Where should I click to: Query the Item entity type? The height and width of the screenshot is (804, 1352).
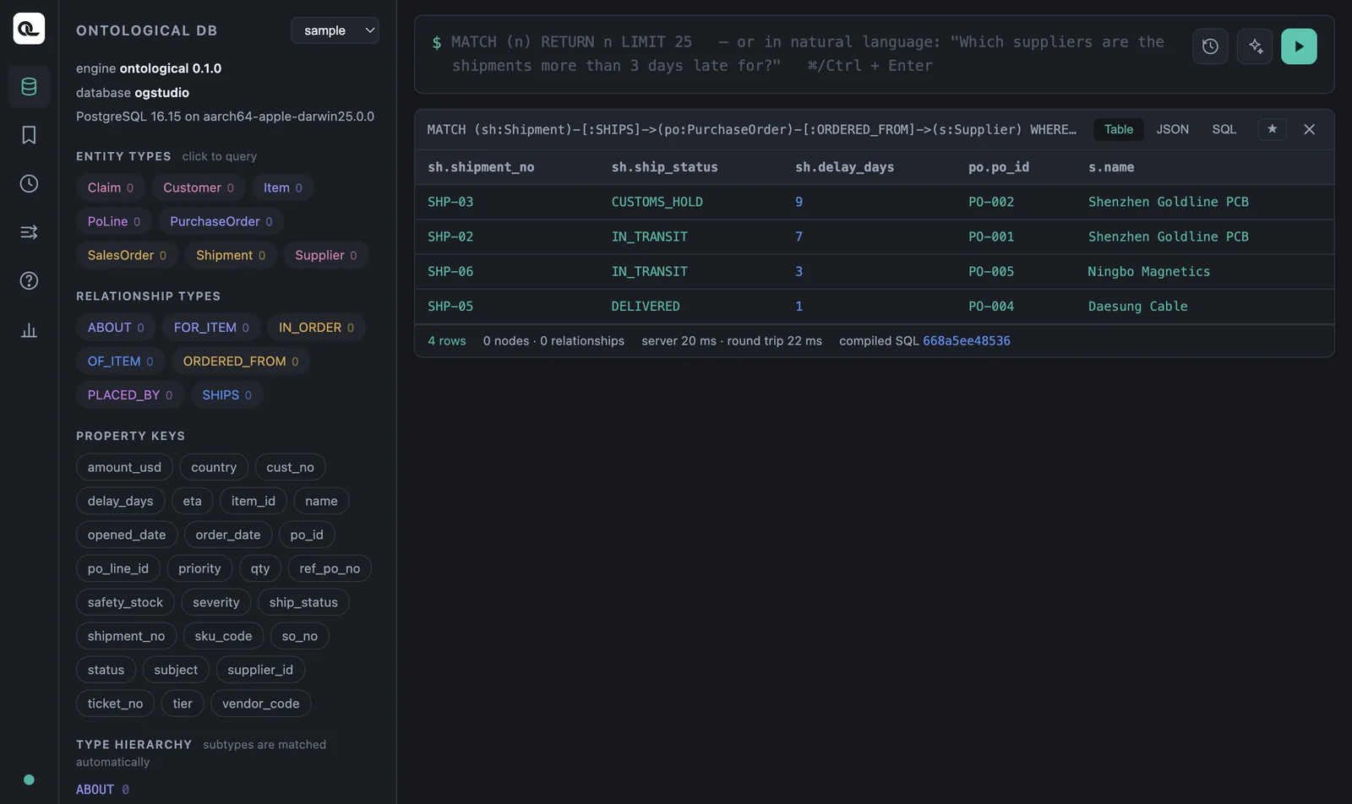(282, 187)
